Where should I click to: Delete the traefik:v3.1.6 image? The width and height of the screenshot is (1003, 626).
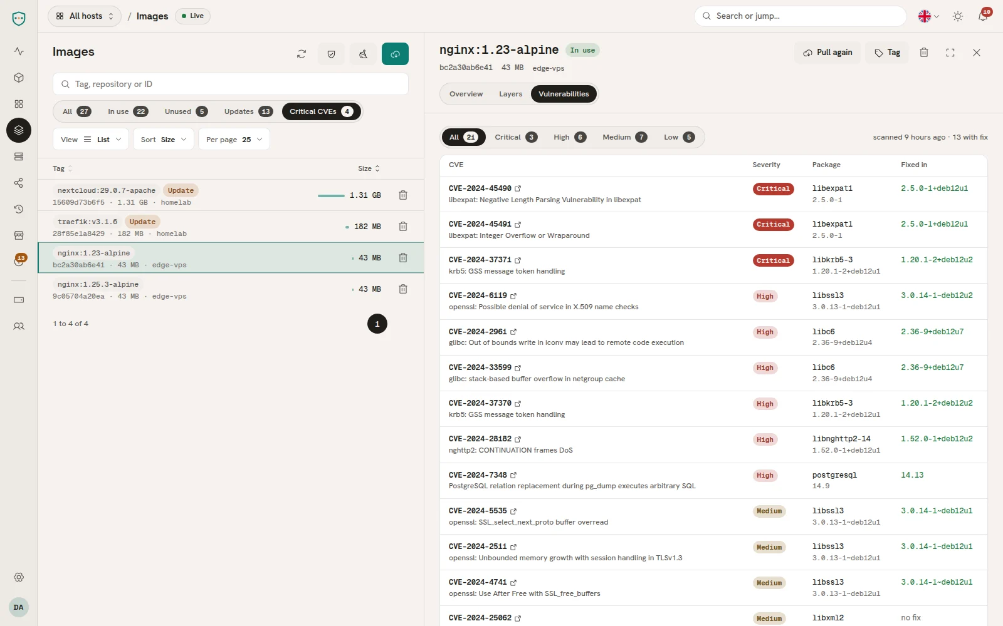(403, 227)
